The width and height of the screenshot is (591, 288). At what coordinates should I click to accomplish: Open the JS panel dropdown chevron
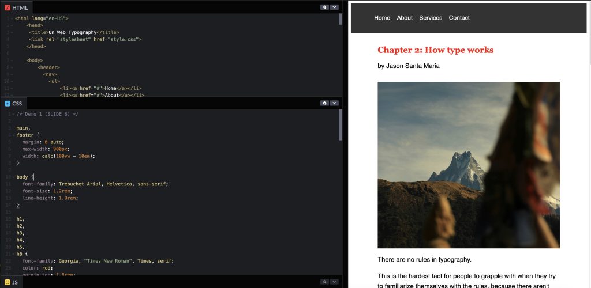[334, 282]
